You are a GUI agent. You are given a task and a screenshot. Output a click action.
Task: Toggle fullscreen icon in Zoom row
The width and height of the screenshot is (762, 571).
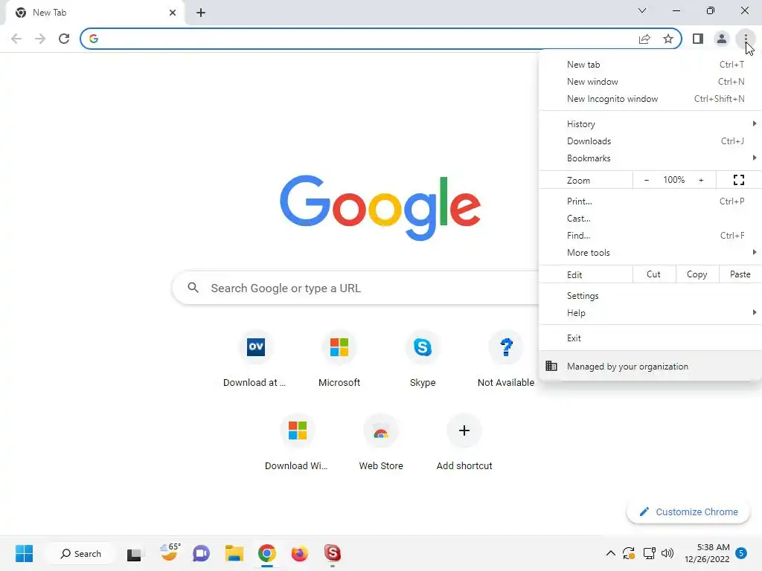pyautogui.click(x=739, y=180)
